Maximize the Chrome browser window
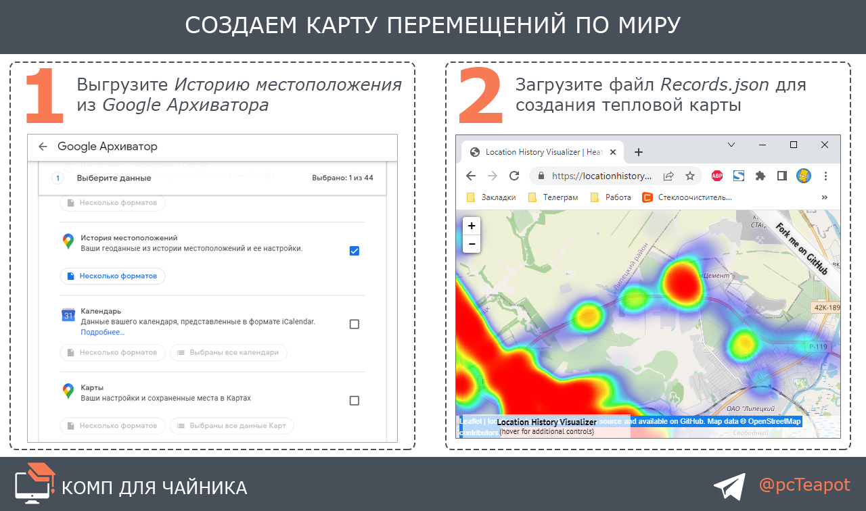This screenshot has width=866, height=511. point(794,145)
